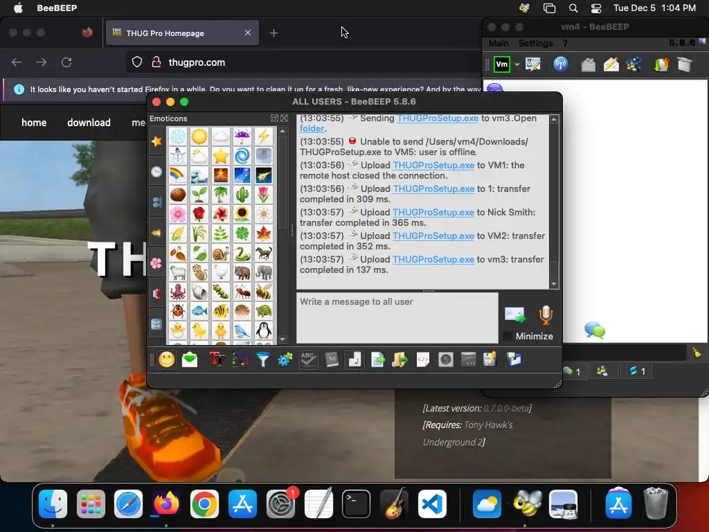
Task: Open the ? help menu in the vm4 BeeBEEP window
Action: (565, 43)
